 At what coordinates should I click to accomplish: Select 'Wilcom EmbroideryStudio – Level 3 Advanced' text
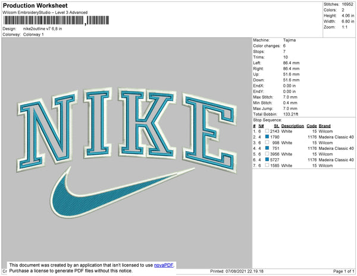click(45, 12)
